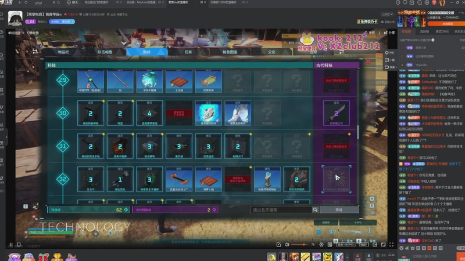Select the 帕鲁终端控制台 console technology
The width and height of the screenshot is (465, 261).
[x=267, y=179]
